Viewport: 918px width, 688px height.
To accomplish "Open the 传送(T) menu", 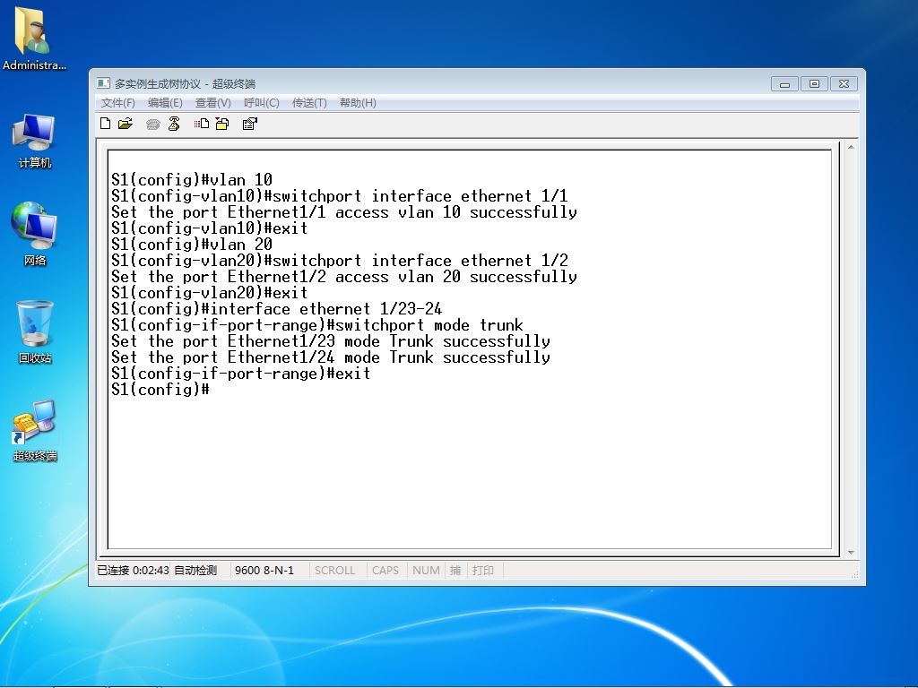I will point(309,103).
